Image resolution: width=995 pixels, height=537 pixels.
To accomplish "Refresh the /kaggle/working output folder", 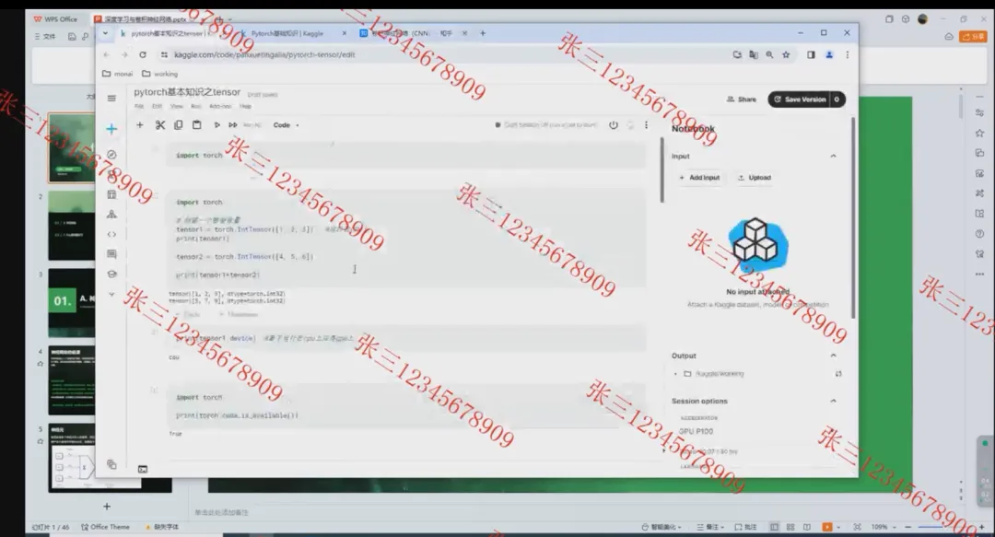I will [838, 374].
